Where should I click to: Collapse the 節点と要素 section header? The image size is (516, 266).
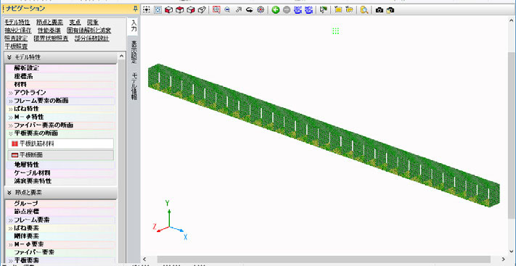[61, 192]
